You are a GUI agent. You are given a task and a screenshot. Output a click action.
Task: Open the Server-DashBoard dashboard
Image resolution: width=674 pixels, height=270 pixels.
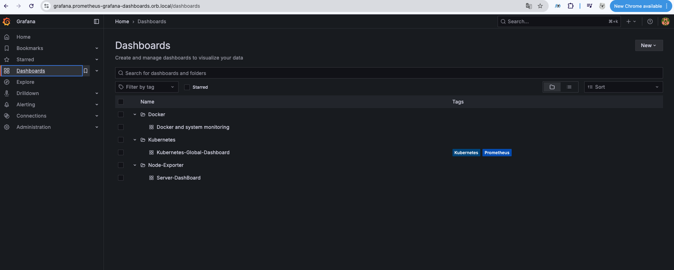pos(179,178)
